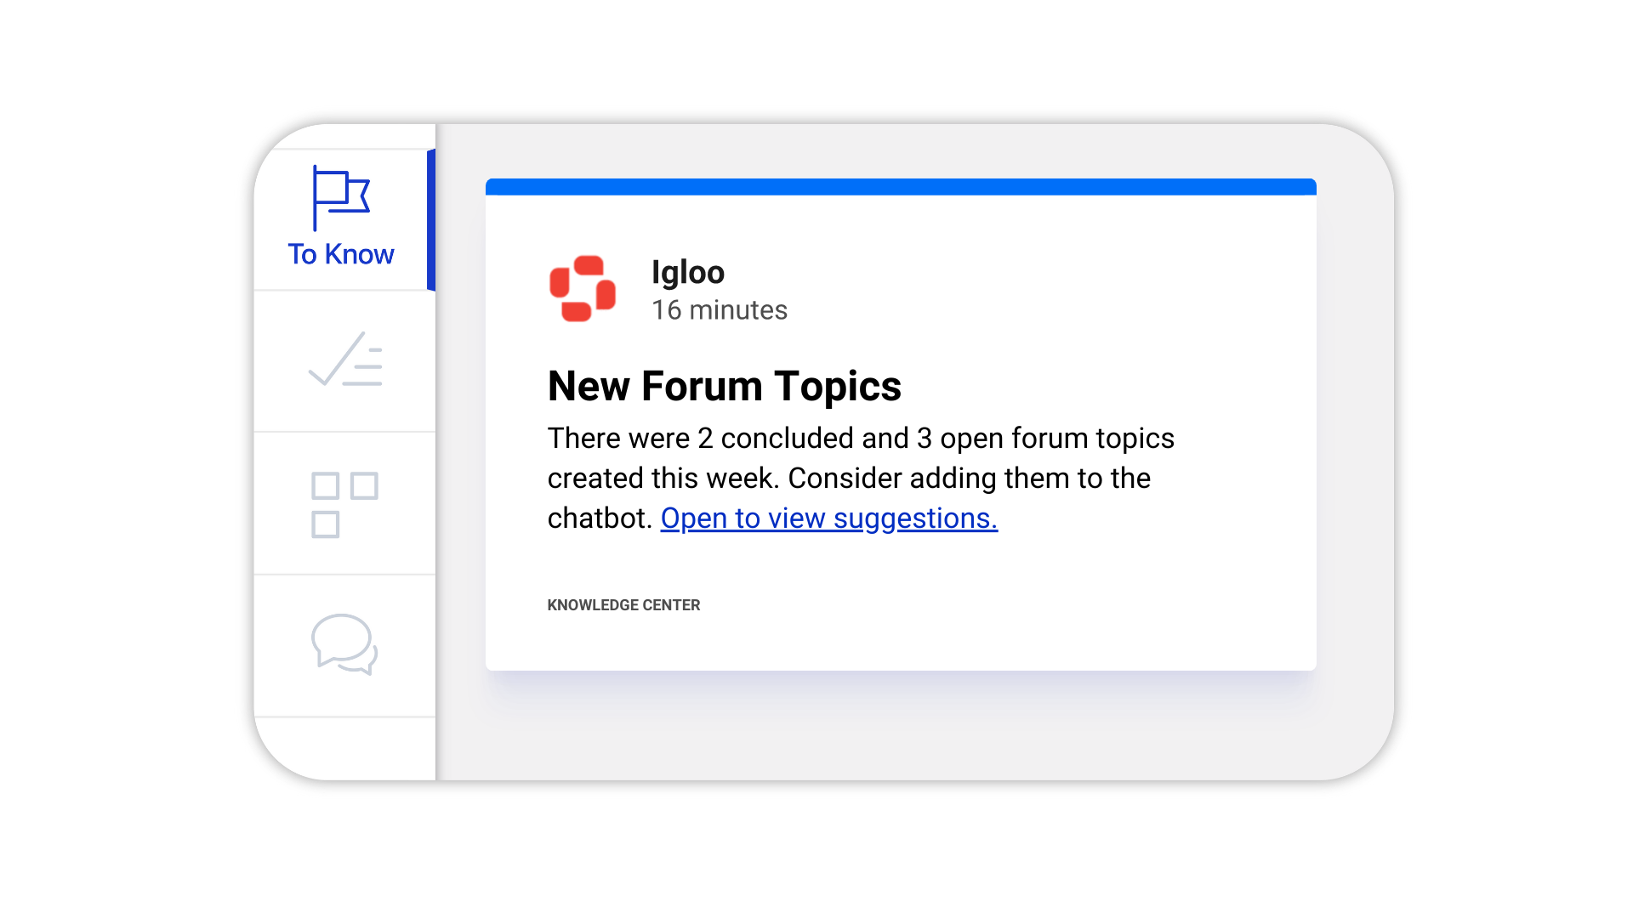The image size is (1633, 918).
Task: Click the "Igloo" sender name
Action: [x=687, y=272]
